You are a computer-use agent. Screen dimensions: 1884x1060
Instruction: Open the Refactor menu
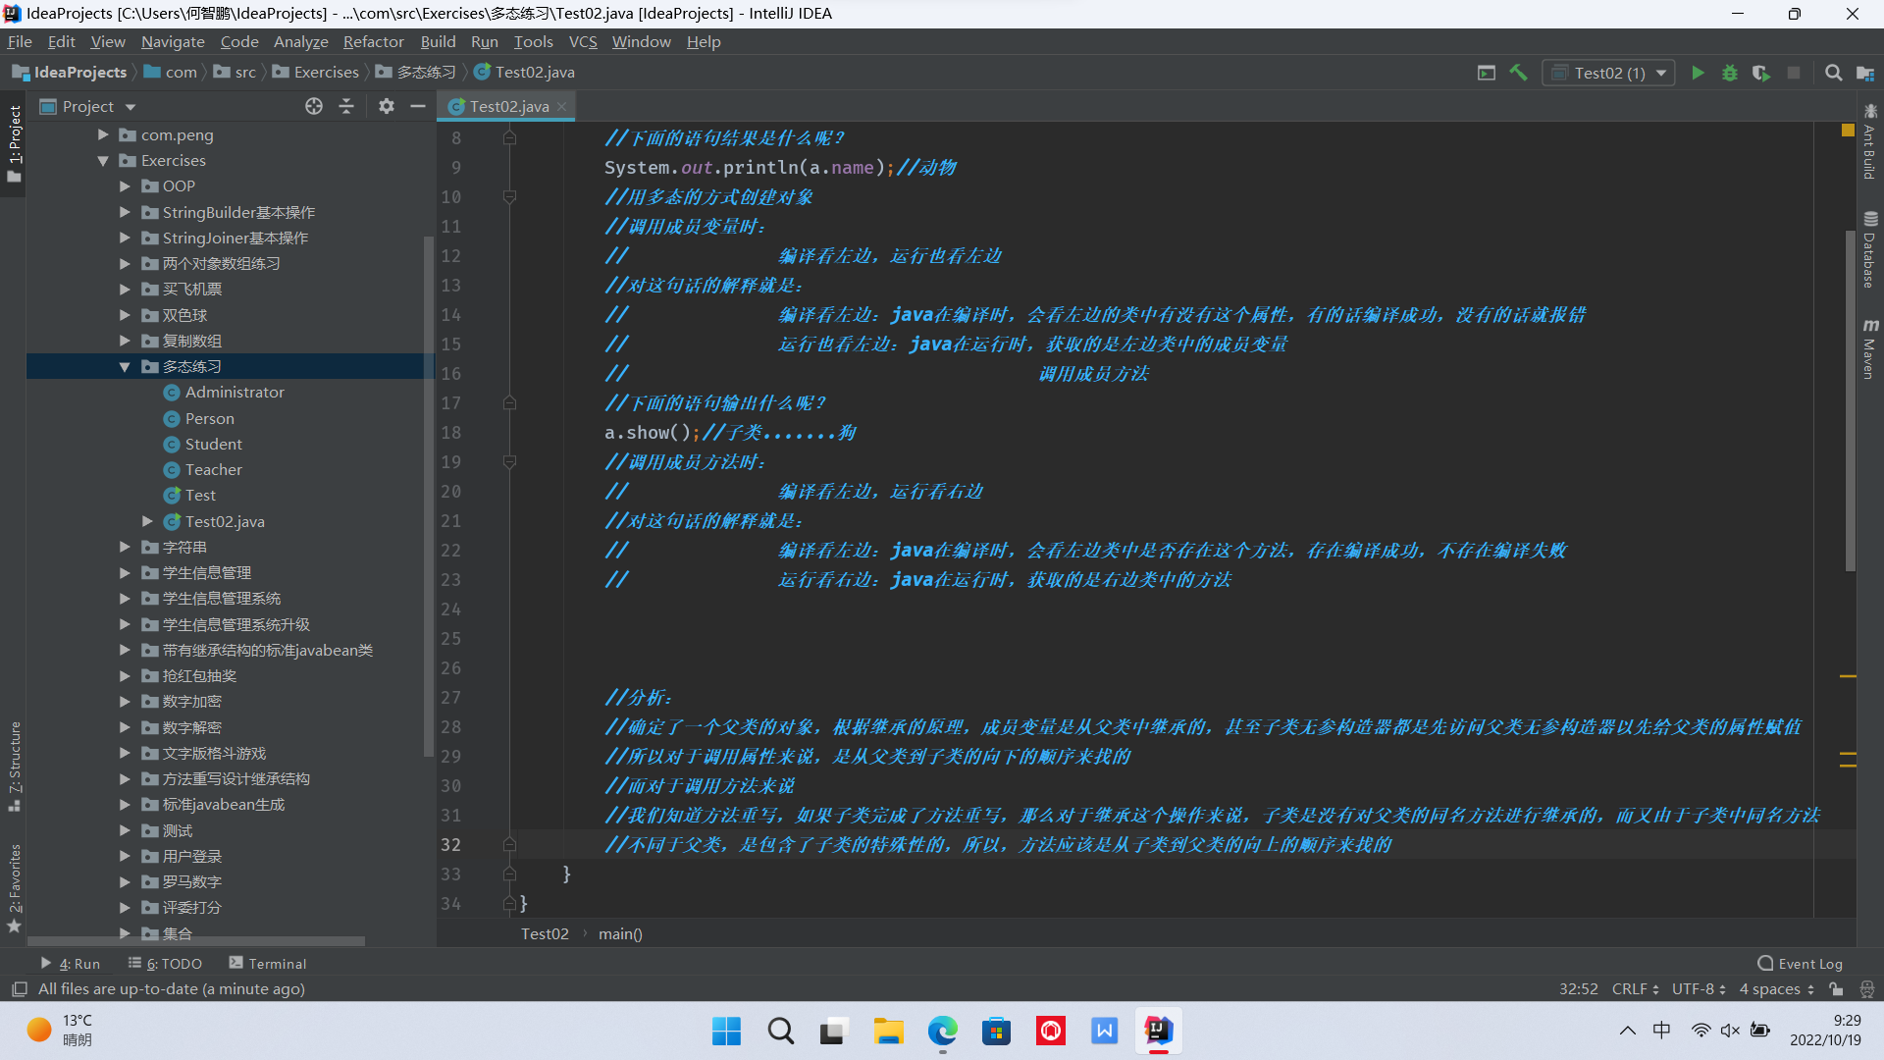tap(373, 41)
